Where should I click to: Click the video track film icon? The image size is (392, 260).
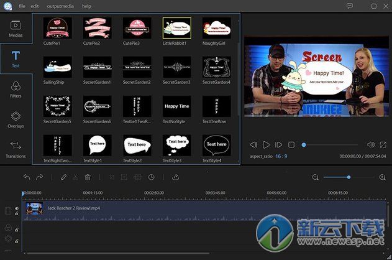tap(8, 211)
